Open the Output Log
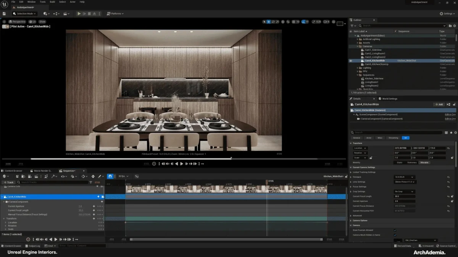The height and width of the screenshot is (257, 458). click(x=33, y=246)
